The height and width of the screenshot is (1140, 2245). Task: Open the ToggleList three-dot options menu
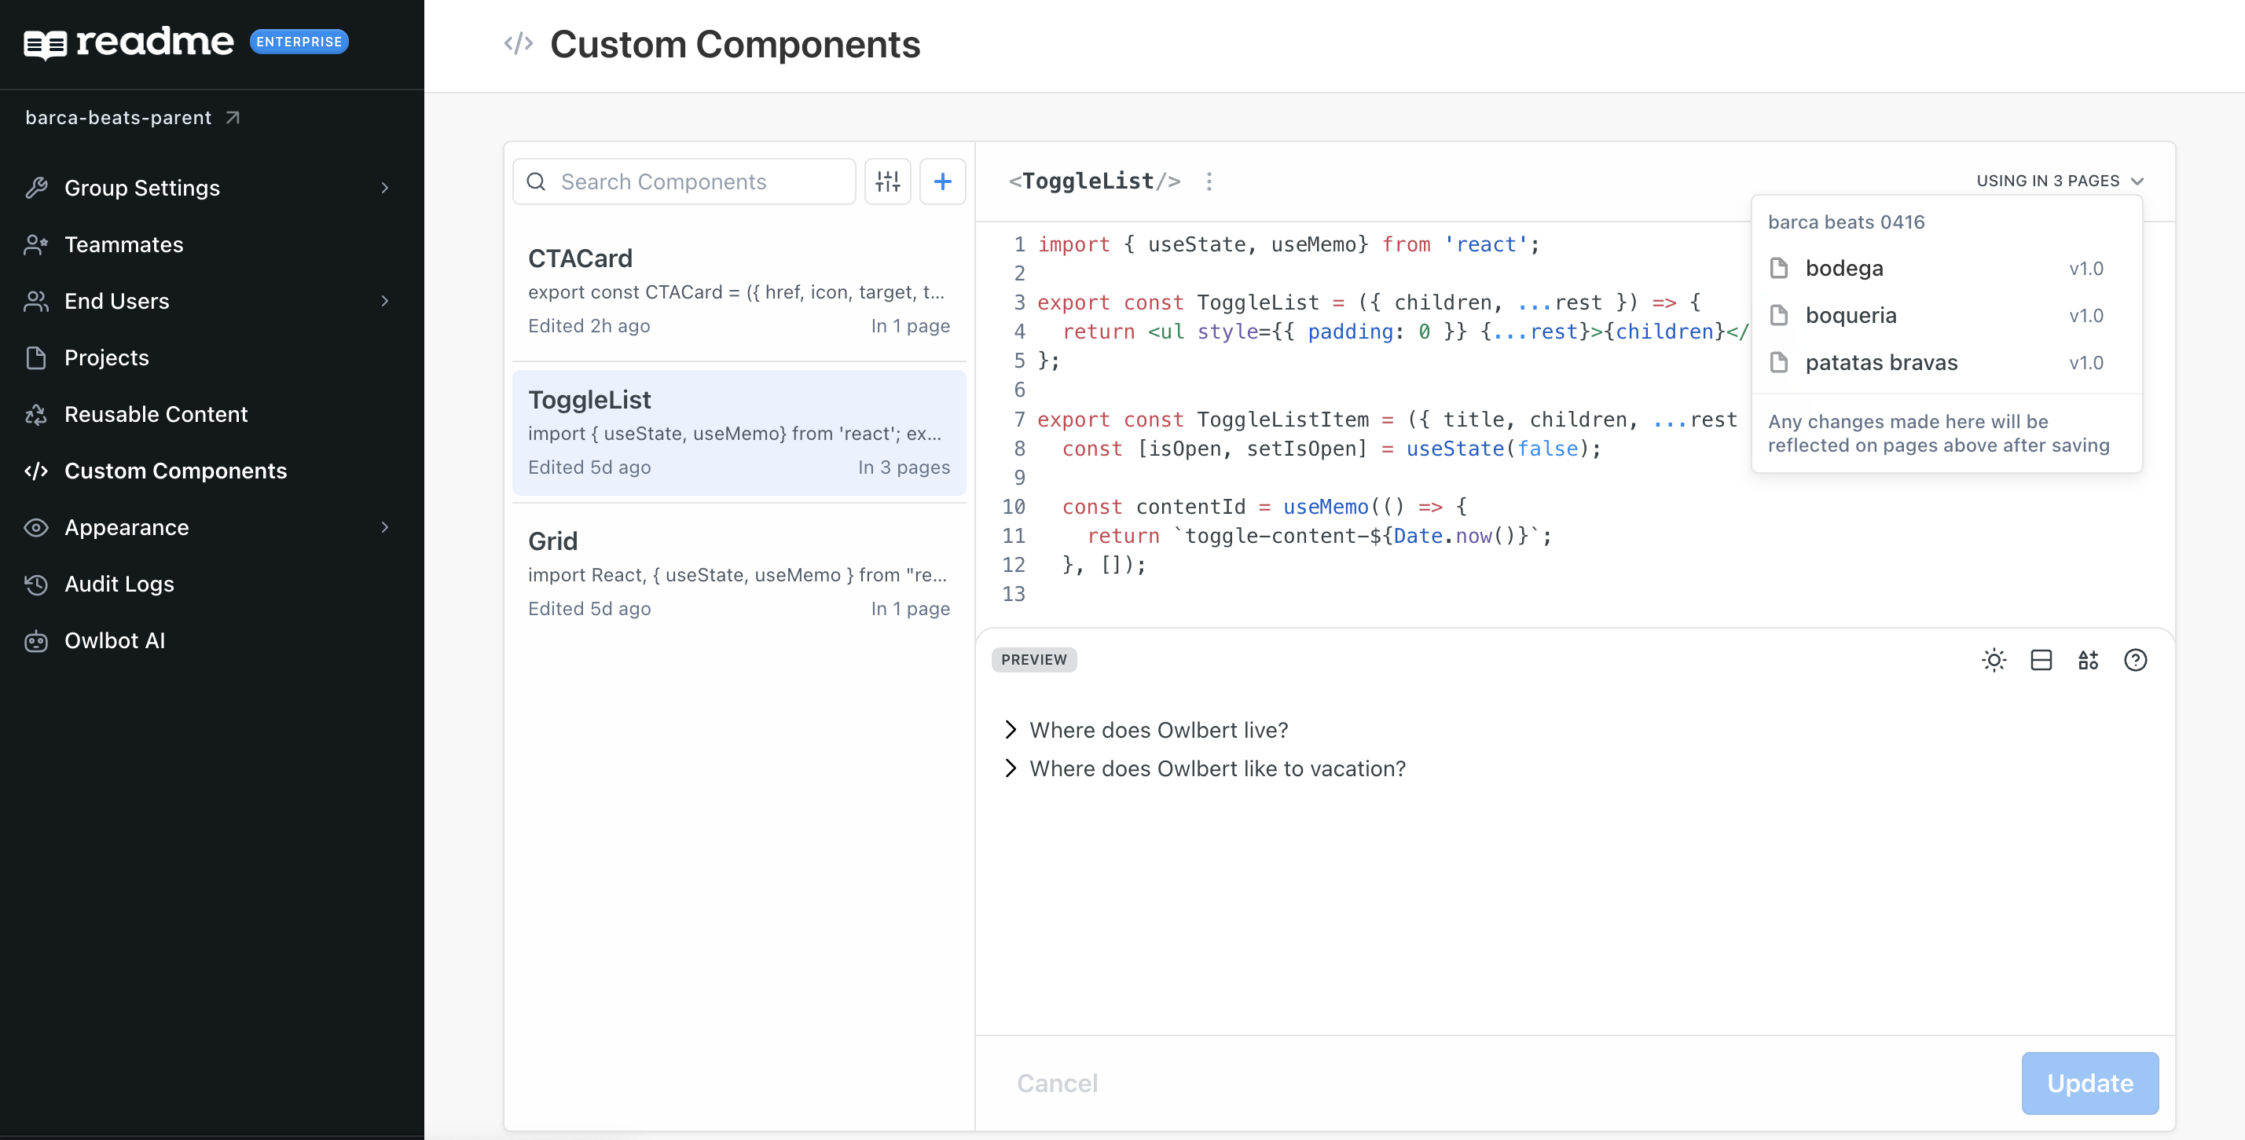1209,181
